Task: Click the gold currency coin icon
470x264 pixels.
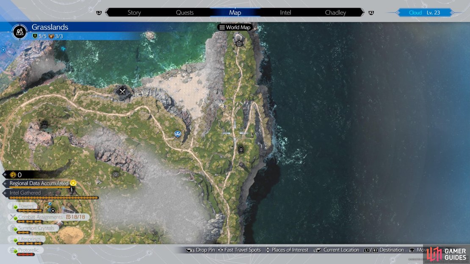Action: point(13,175)
